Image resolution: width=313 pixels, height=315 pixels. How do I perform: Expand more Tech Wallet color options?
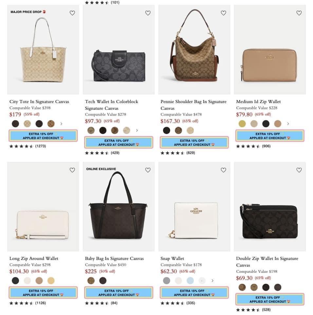(x=137, y=130)
